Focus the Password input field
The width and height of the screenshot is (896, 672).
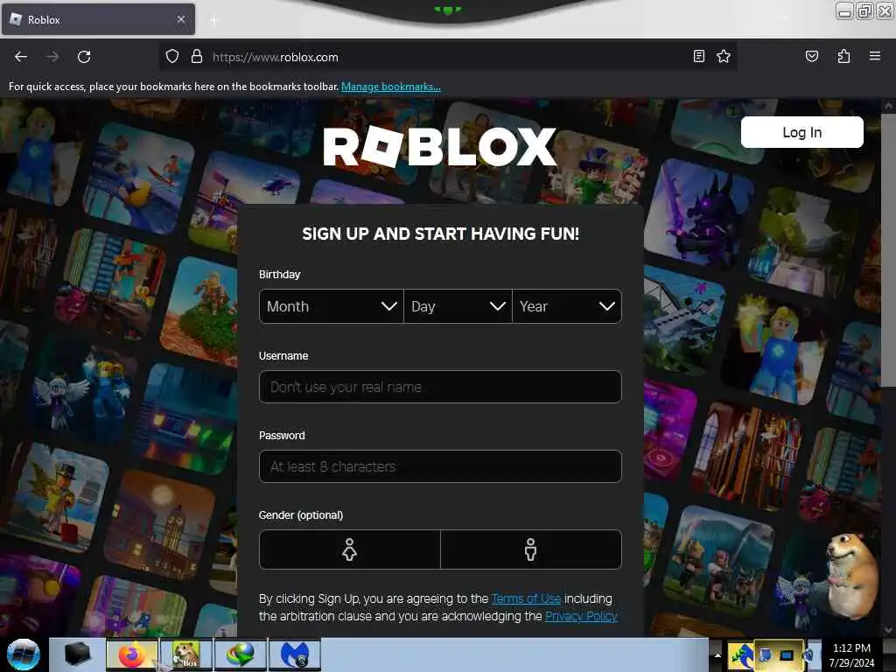click(440, 466)
